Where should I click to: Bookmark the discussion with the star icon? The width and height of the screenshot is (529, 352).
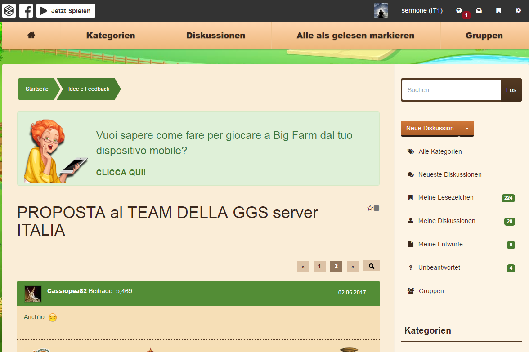[370, 208]
